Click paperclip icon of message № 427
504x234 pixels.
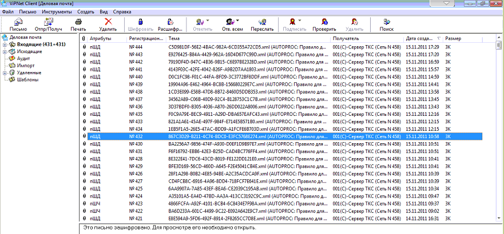(x=84, y=181)
